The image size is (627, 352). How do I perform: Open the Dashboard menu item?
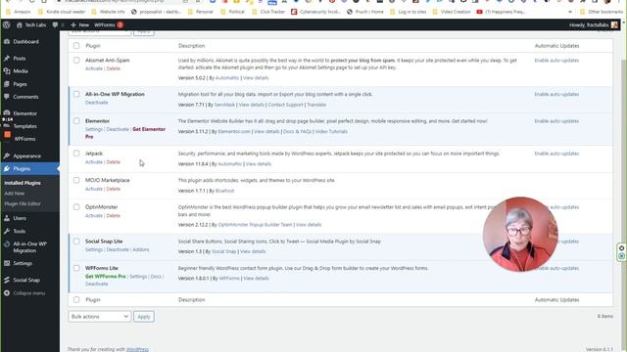pyautogui.click(x=25, y=41)
